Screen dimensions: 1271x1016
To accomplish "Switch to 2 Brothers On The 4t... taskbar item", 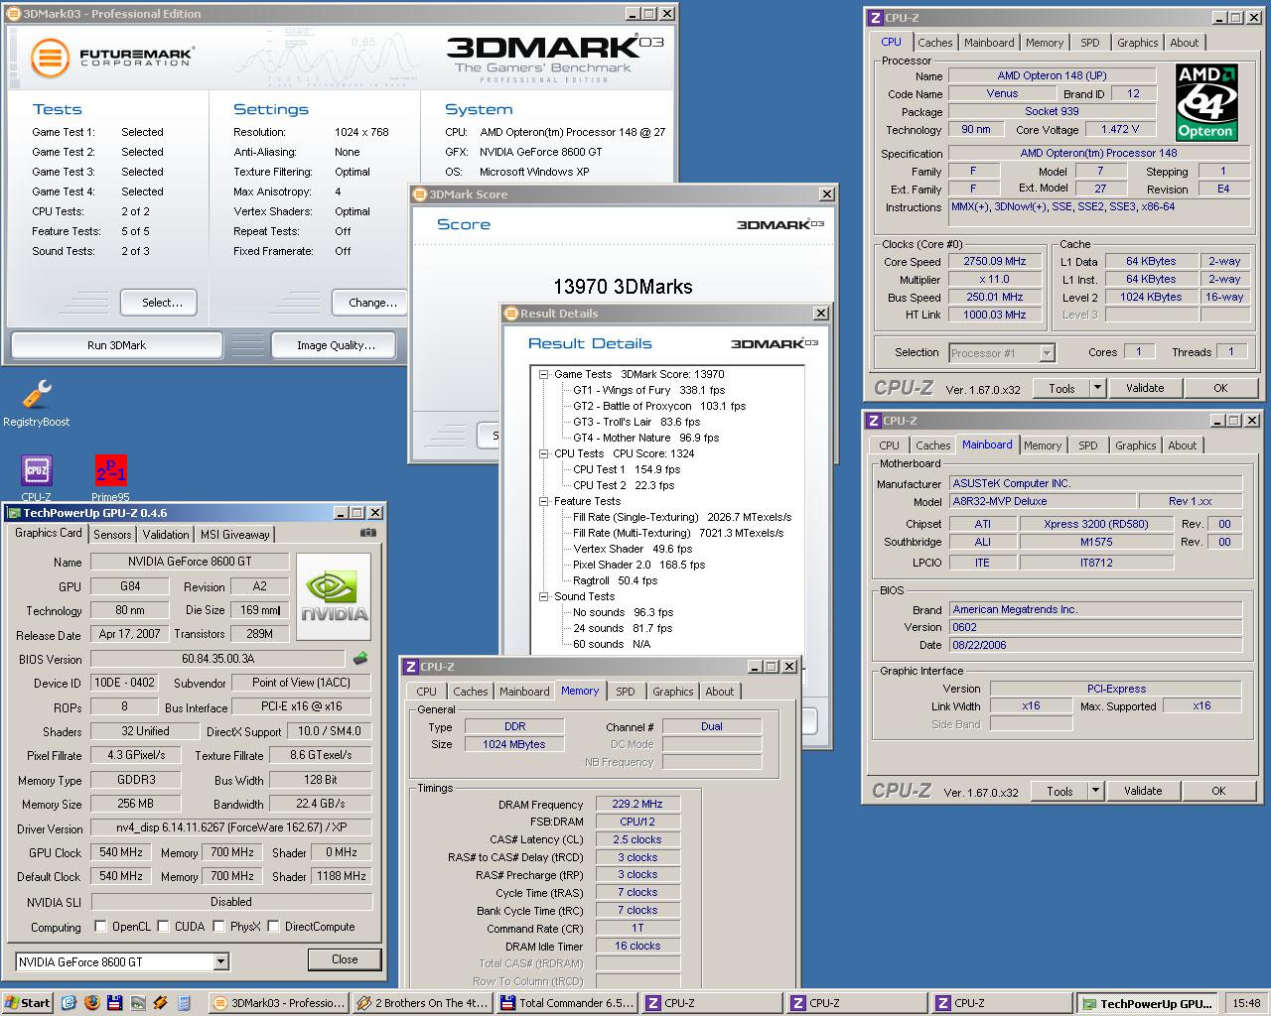I will tap(422, 1002).
